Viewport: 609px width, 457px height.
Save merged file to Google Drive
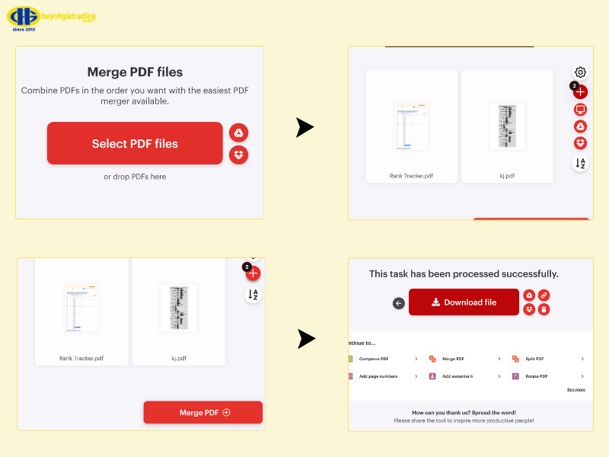point(530,296)
